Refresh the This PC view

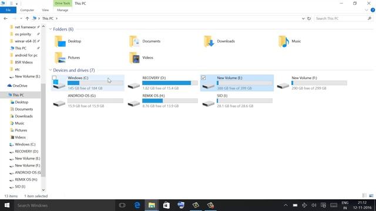click(309, 18)
